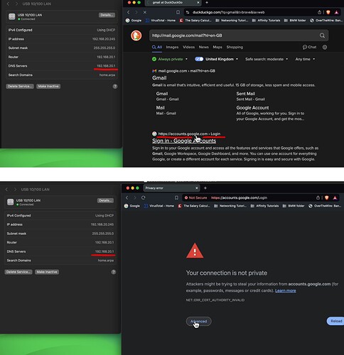The width and height of the screenshot is (344, 355).
Task: Click the search magnifier icon in search box
Action: click(322, 35)
